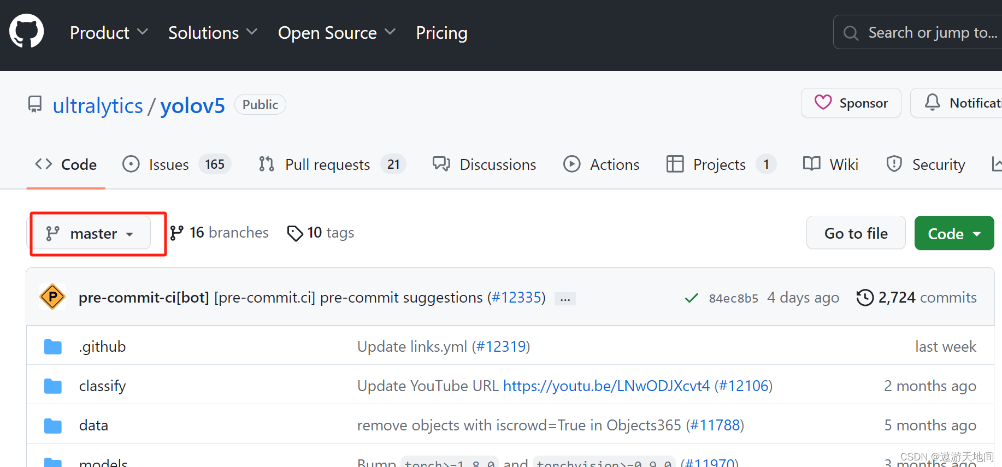The image size is (1002, 467).
Task: Click the Pull requests count 21 badge
Action: pyautogui.click(x=393, y=164)
